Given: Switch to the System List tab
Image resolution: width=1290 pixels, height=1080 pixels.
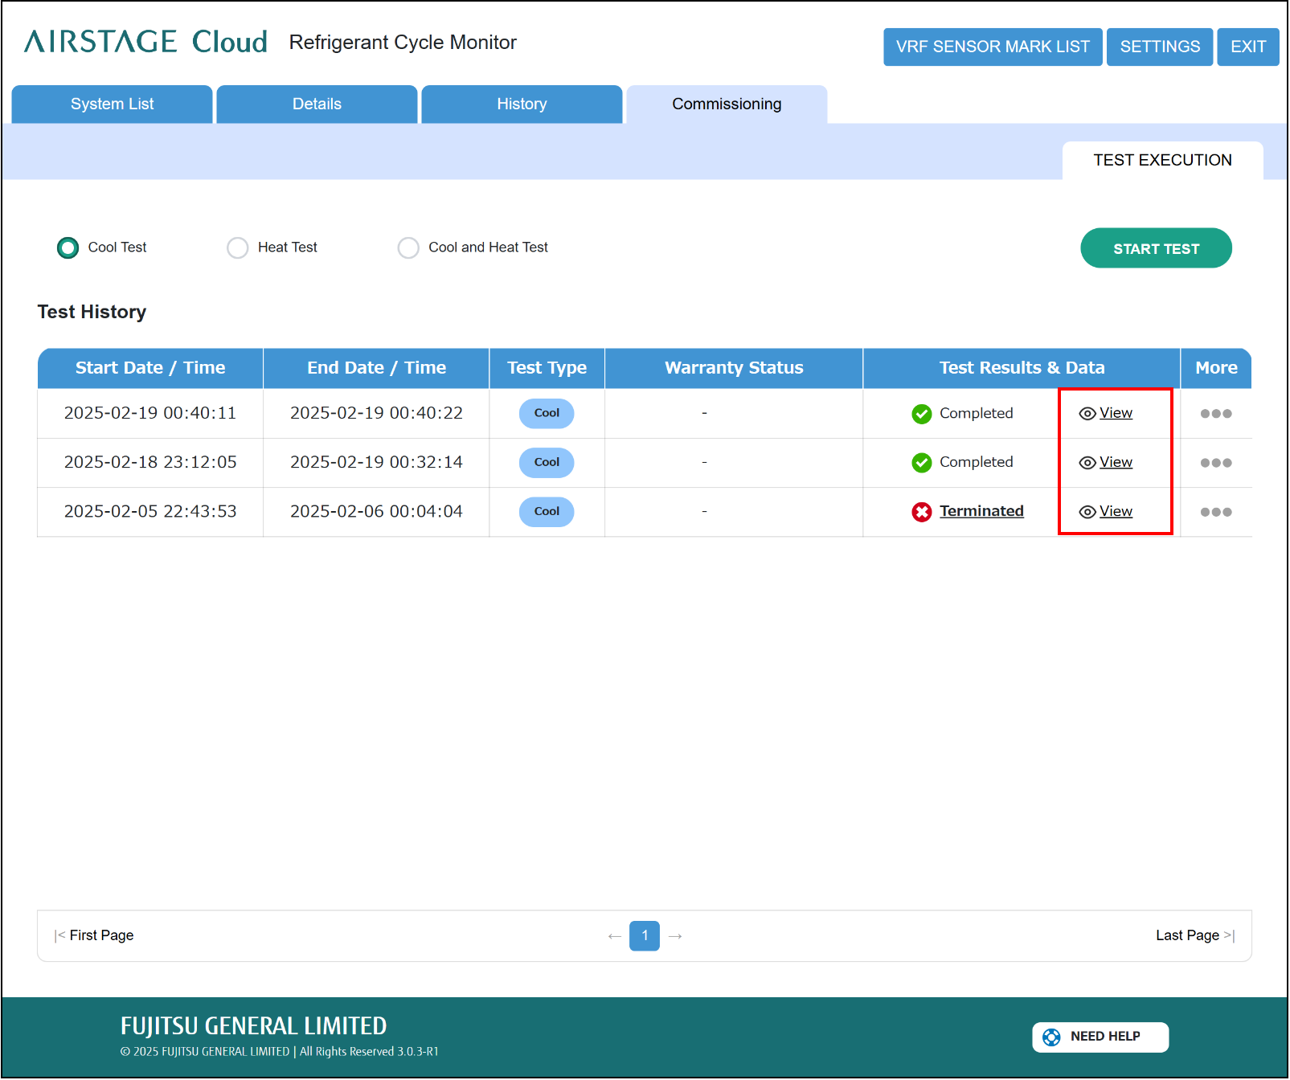Looking at the screenshot, I should pyautogui.click(x=113, y=104).
